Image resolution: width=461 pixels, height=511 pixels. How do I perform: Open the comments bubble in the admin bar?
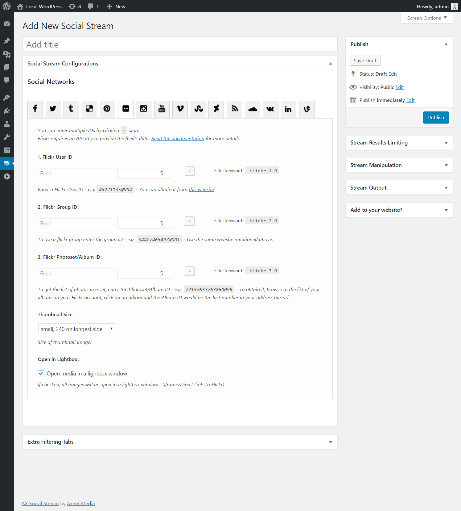pyautogui.click(x=94, y=6)
